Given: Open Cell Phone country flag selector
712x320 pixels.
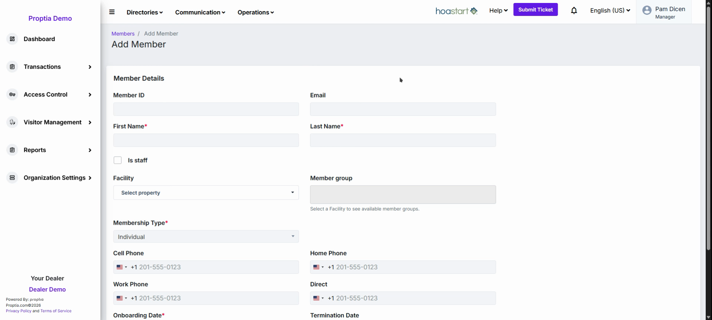Looking at the screenshot, I should pos(122,267).
